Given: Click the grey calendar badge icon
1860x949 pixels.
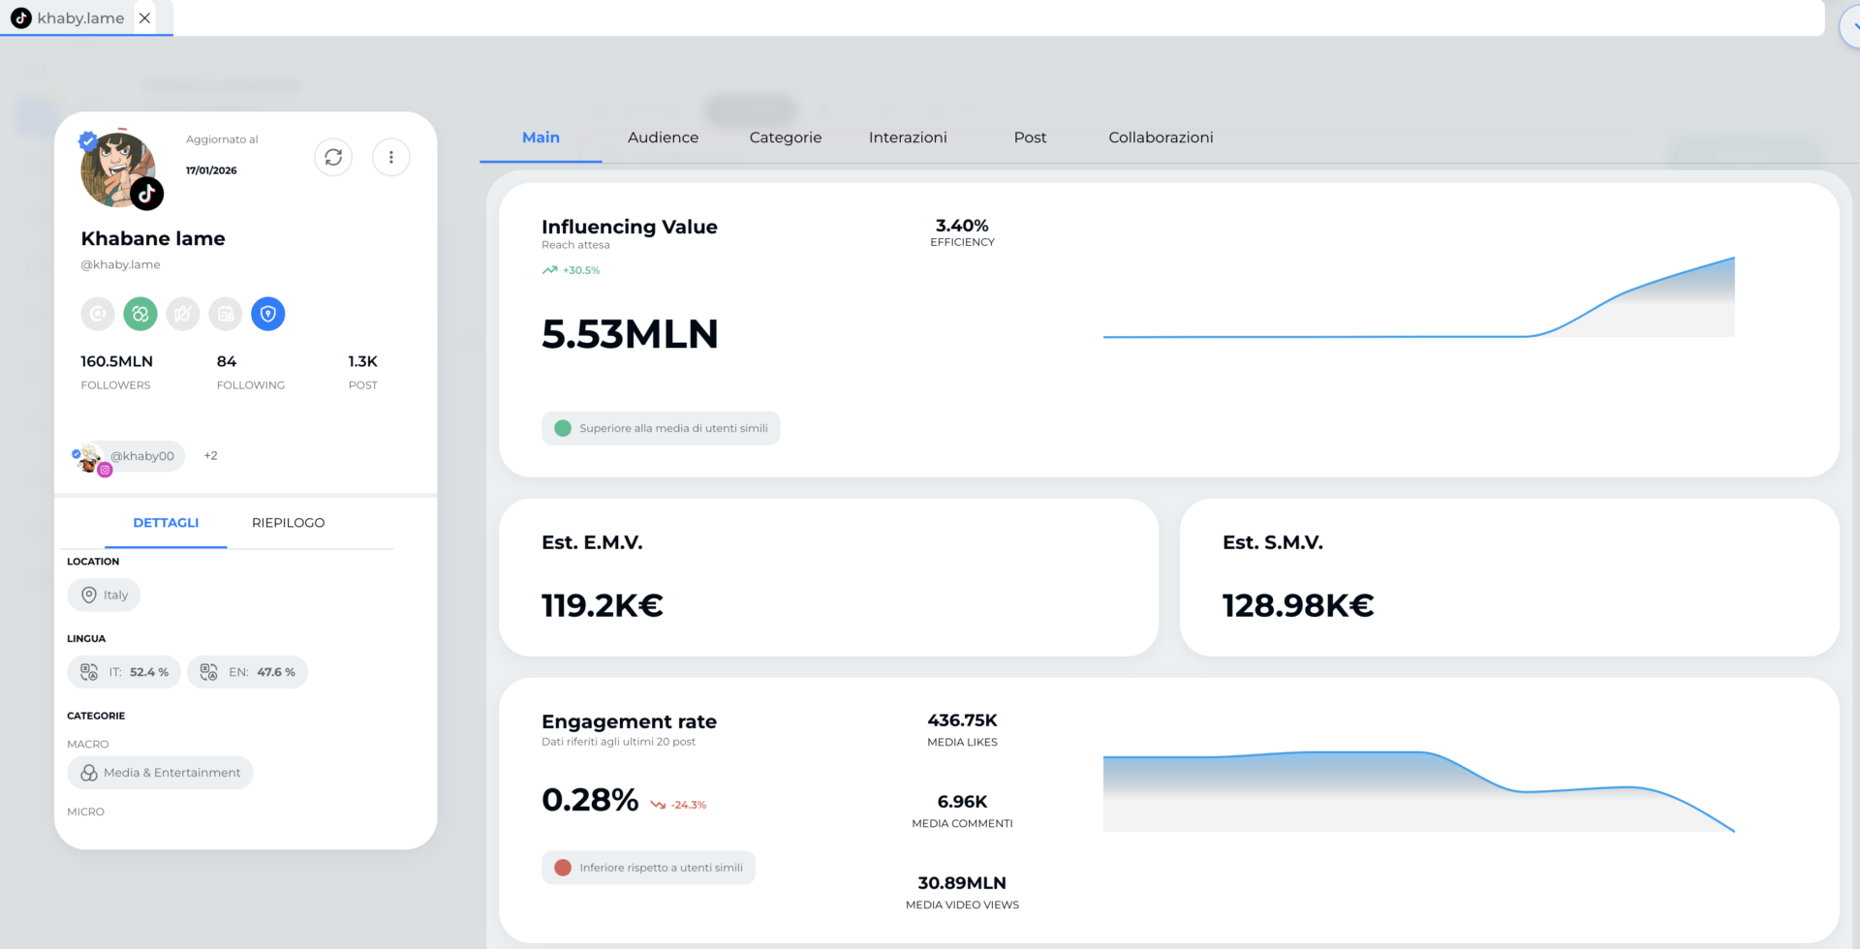Looking at the screenshot, I should (226, 314).
